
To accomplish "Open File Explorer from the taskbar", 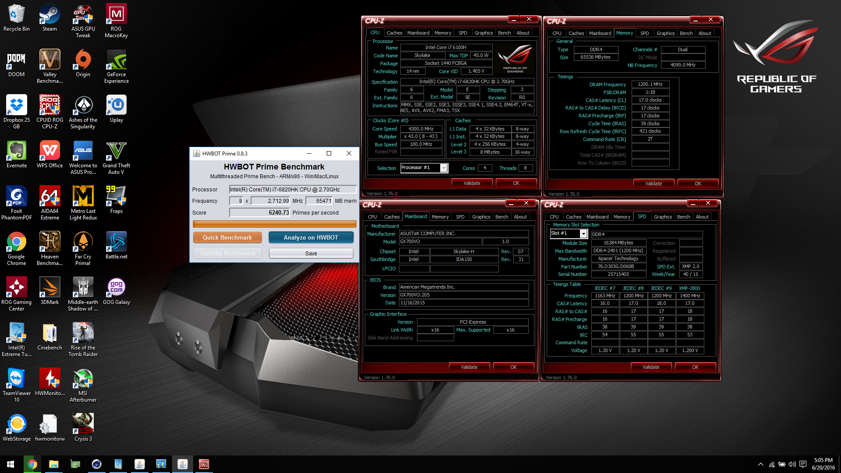I will (x=53, y=464).
